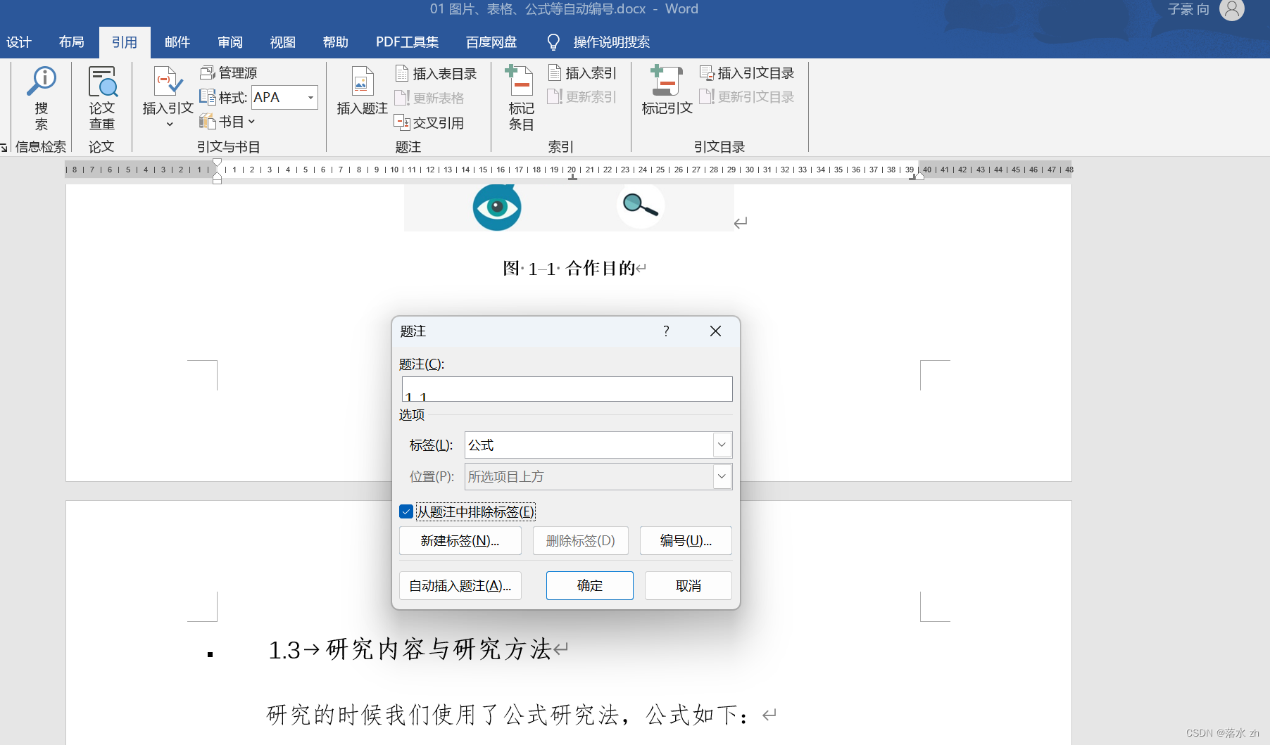The image size is (1270, 745).
Task: Open the PDF工具集 tab
Action: (407, 42)
